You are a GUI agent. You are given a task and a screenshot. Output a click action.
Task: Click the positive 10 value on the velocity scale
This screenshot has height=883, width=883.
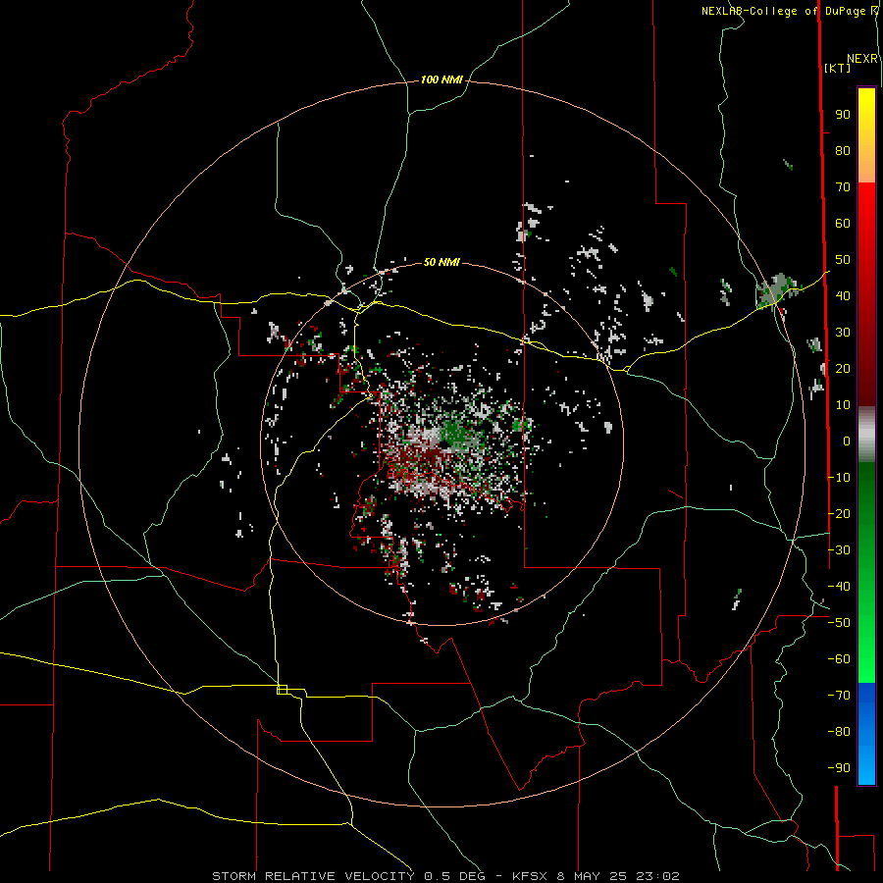point(843,405)
